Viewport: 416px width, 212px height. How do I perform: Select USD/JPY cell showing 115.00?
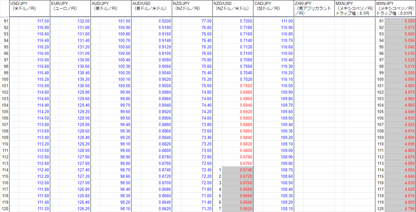[x=34, y=86]
